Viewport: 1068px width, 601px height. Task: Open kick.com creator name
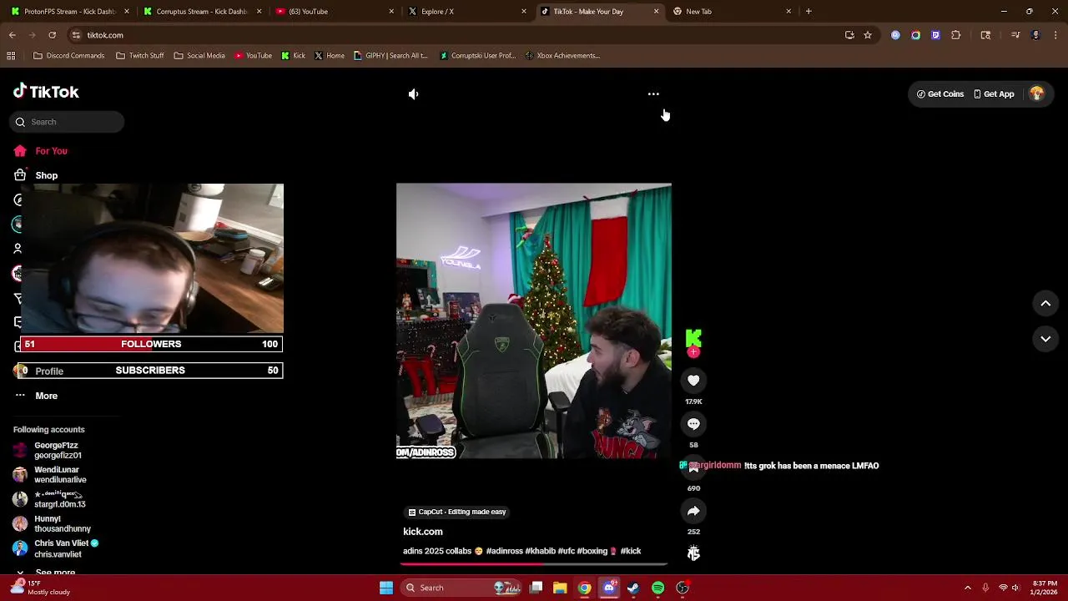pos(423,532)
